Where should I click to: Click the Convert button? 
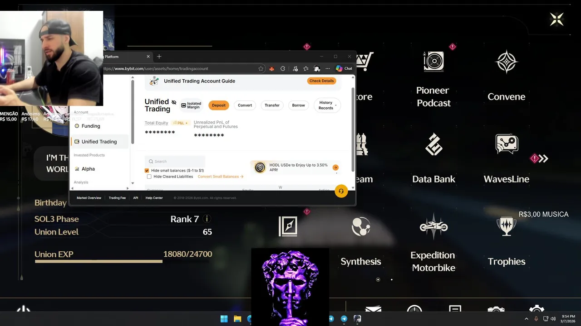tap(245, 105)
